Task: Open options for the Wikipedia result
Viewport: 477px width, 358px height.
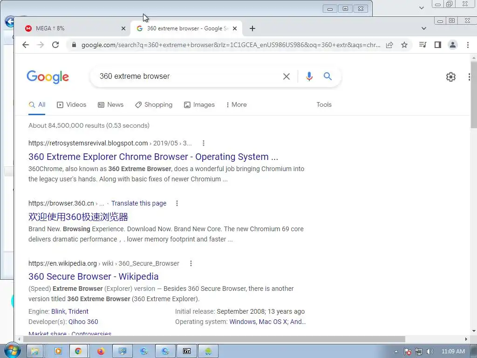Action: pyautogui.click(x=191, y=263)
